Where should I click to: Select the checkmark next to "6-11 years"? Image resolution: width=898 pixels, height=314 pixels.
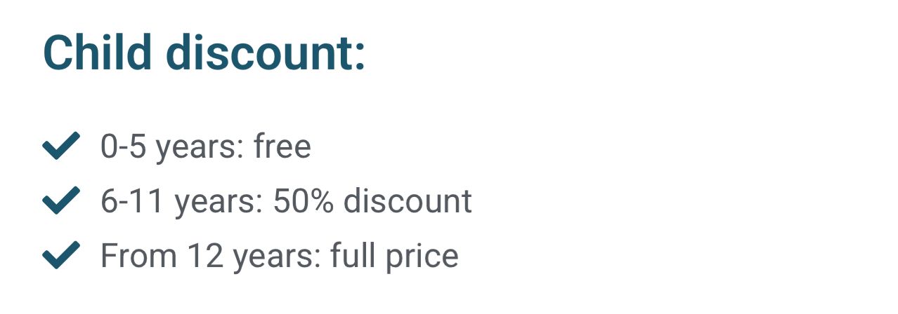61,202
